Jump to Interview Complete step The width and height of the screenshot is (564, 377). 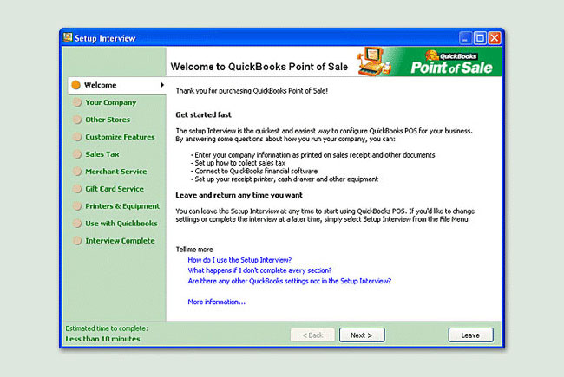click(x=120, y=241)
